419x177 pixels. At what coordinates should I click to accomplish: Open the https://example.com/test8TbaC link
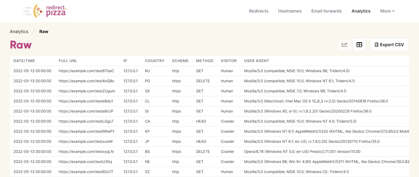pos(86,71)
